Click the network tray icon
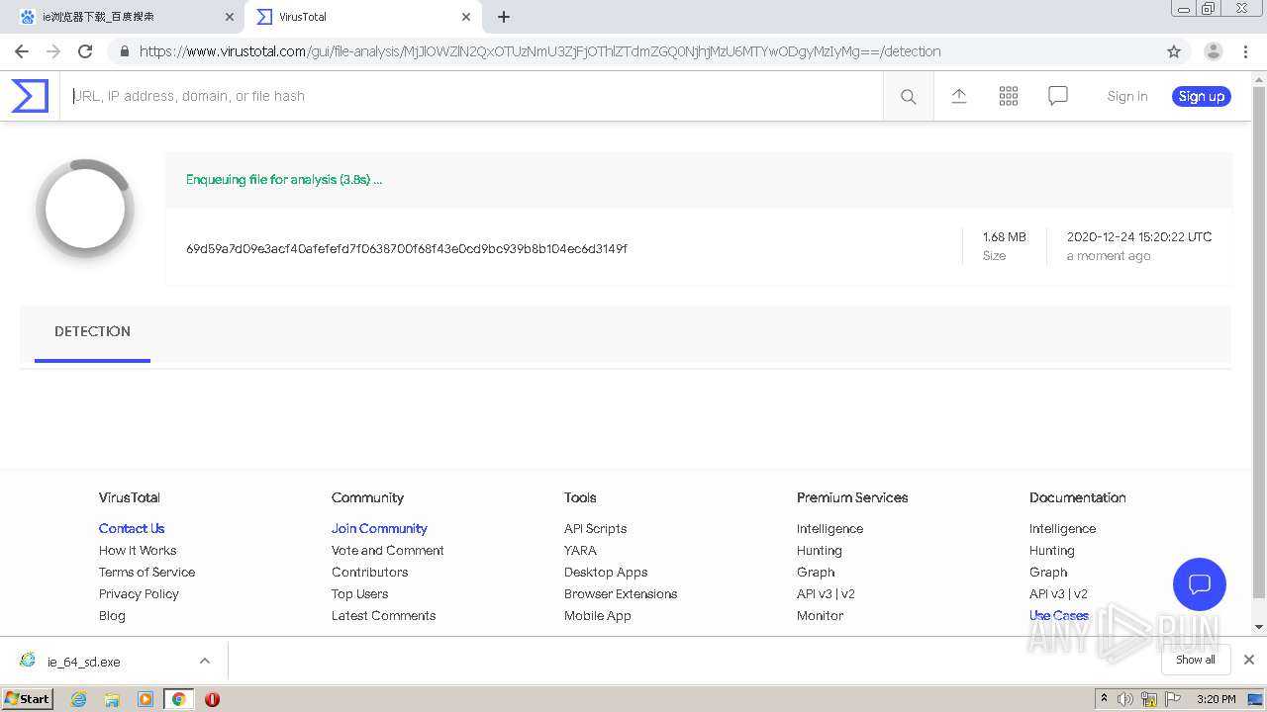This screenshot has width=1267, height=712. pos(1149,699)
